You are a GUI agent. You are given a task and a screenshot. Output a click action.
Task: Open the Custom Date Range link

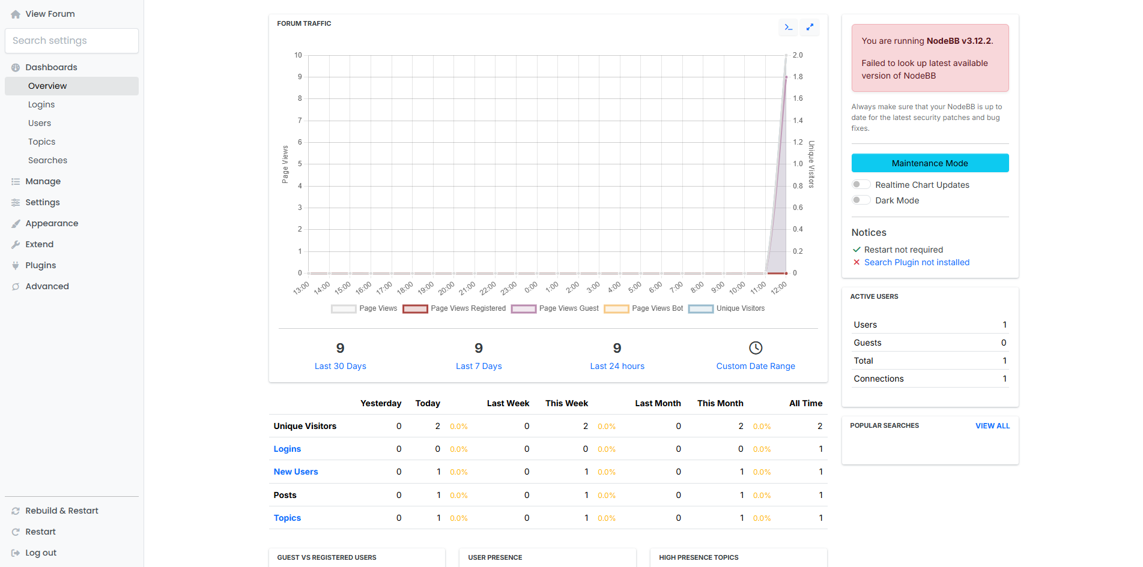tap(756, 366)
